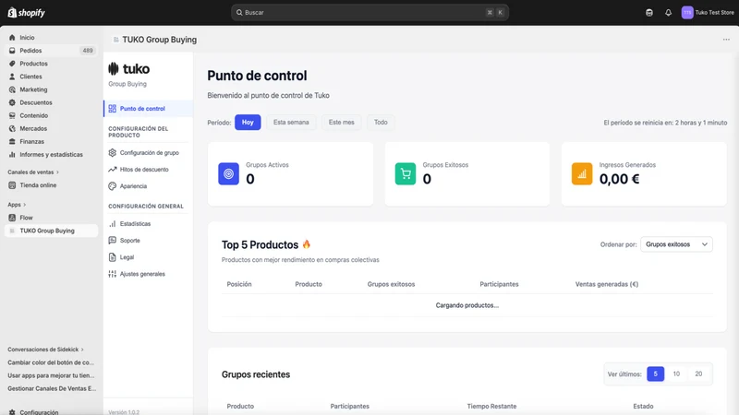Click the Ajustes generales sliders icon

tap(112, 274)
